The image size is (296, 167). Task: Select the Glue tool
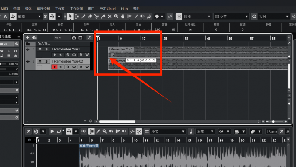(103, 17)
